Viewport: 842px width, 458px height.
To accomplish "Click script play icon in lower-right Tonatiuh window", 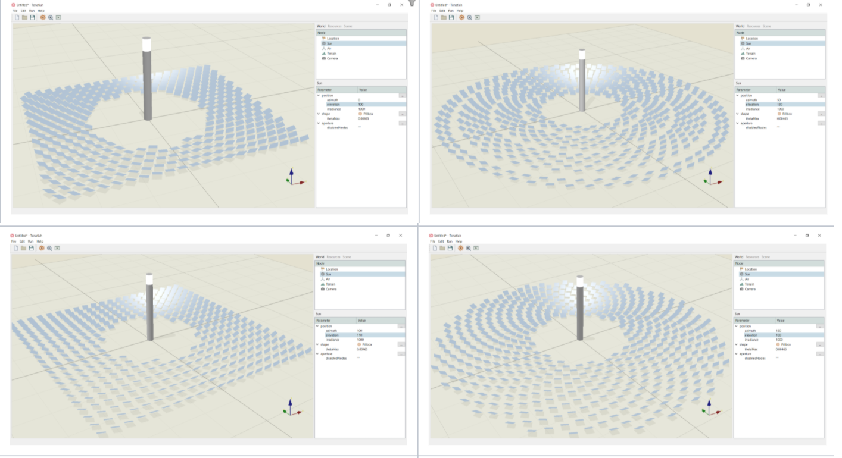I will pyautogui.click(x=476, y=248).
